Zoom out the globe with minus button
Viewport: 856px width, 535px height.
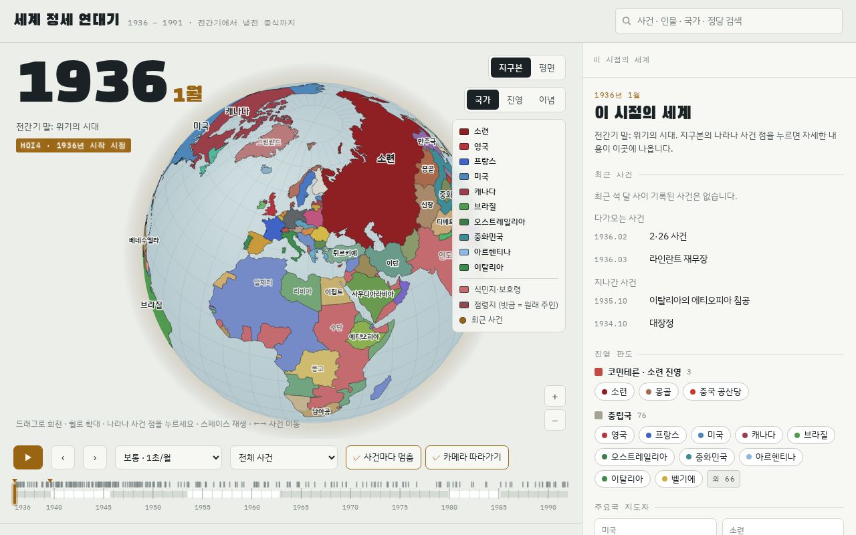pos(554,420)
